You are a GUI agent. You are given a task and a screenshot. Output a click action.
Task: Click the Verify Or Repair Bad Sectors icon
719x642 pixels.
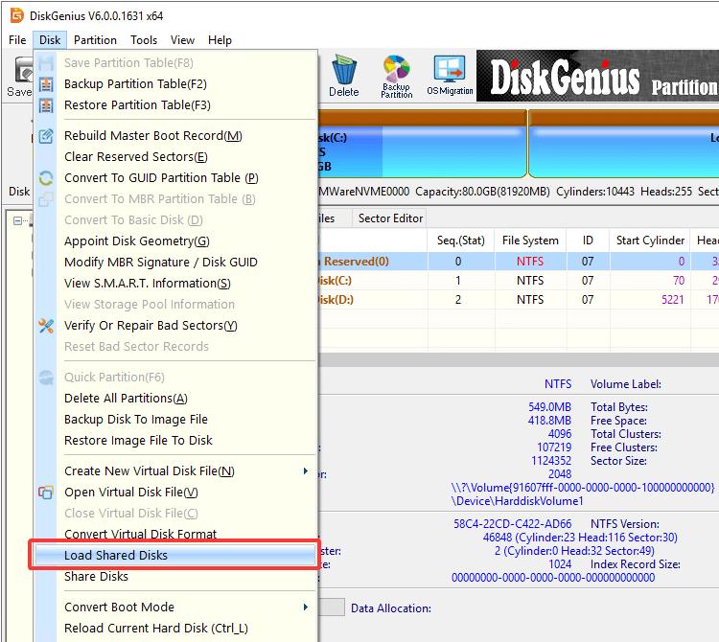coord(46,326)
